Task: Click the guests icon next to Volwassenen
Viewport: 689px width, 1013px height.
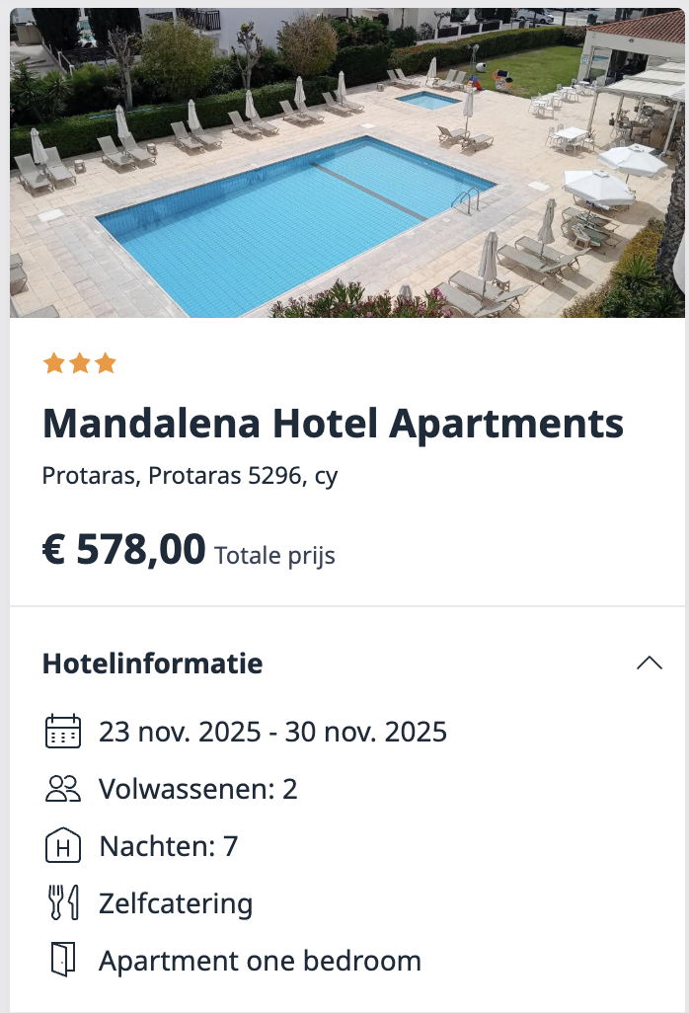Action: coord(63,789)
